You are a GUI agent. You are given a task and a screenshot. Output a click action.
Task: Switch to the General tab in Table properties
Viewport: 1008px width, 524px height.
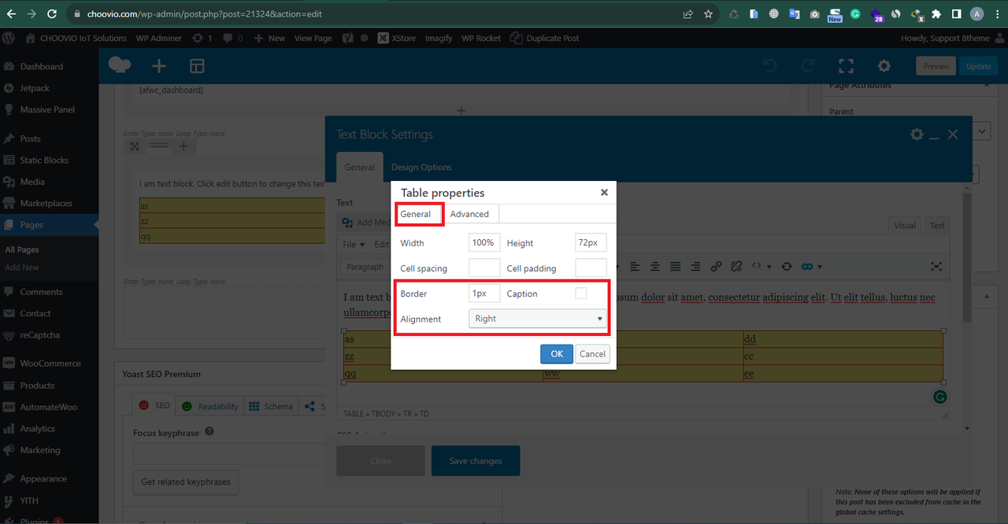click(416, 214)
